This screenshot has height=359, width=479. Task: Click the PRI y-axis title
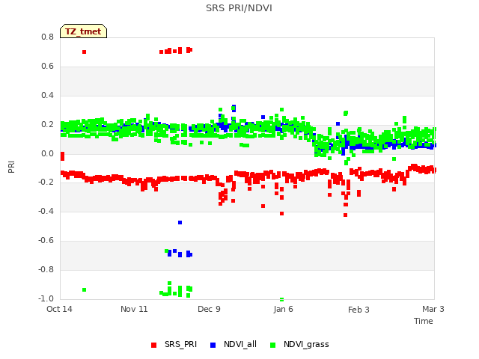coord(11,167)
